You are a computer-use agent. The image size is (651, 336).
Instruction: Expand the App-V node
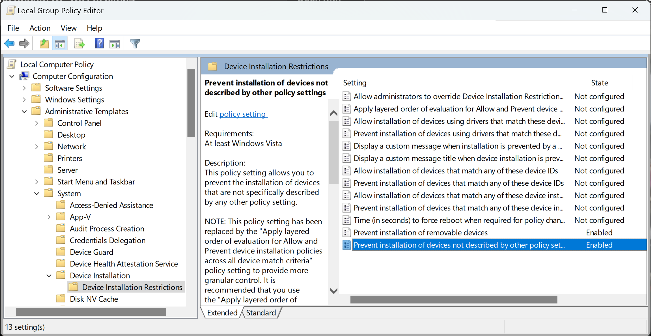(49, 217)
